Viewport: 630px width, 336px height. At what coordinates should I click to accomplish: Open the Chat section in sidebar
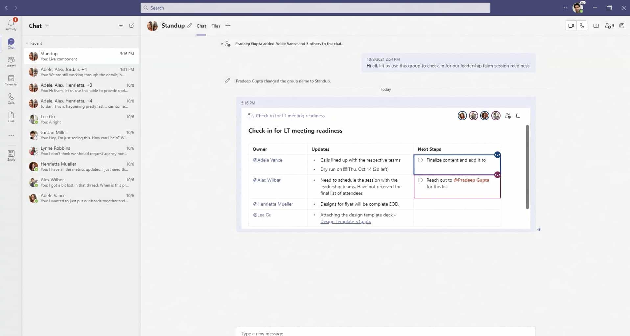[11, 43]
